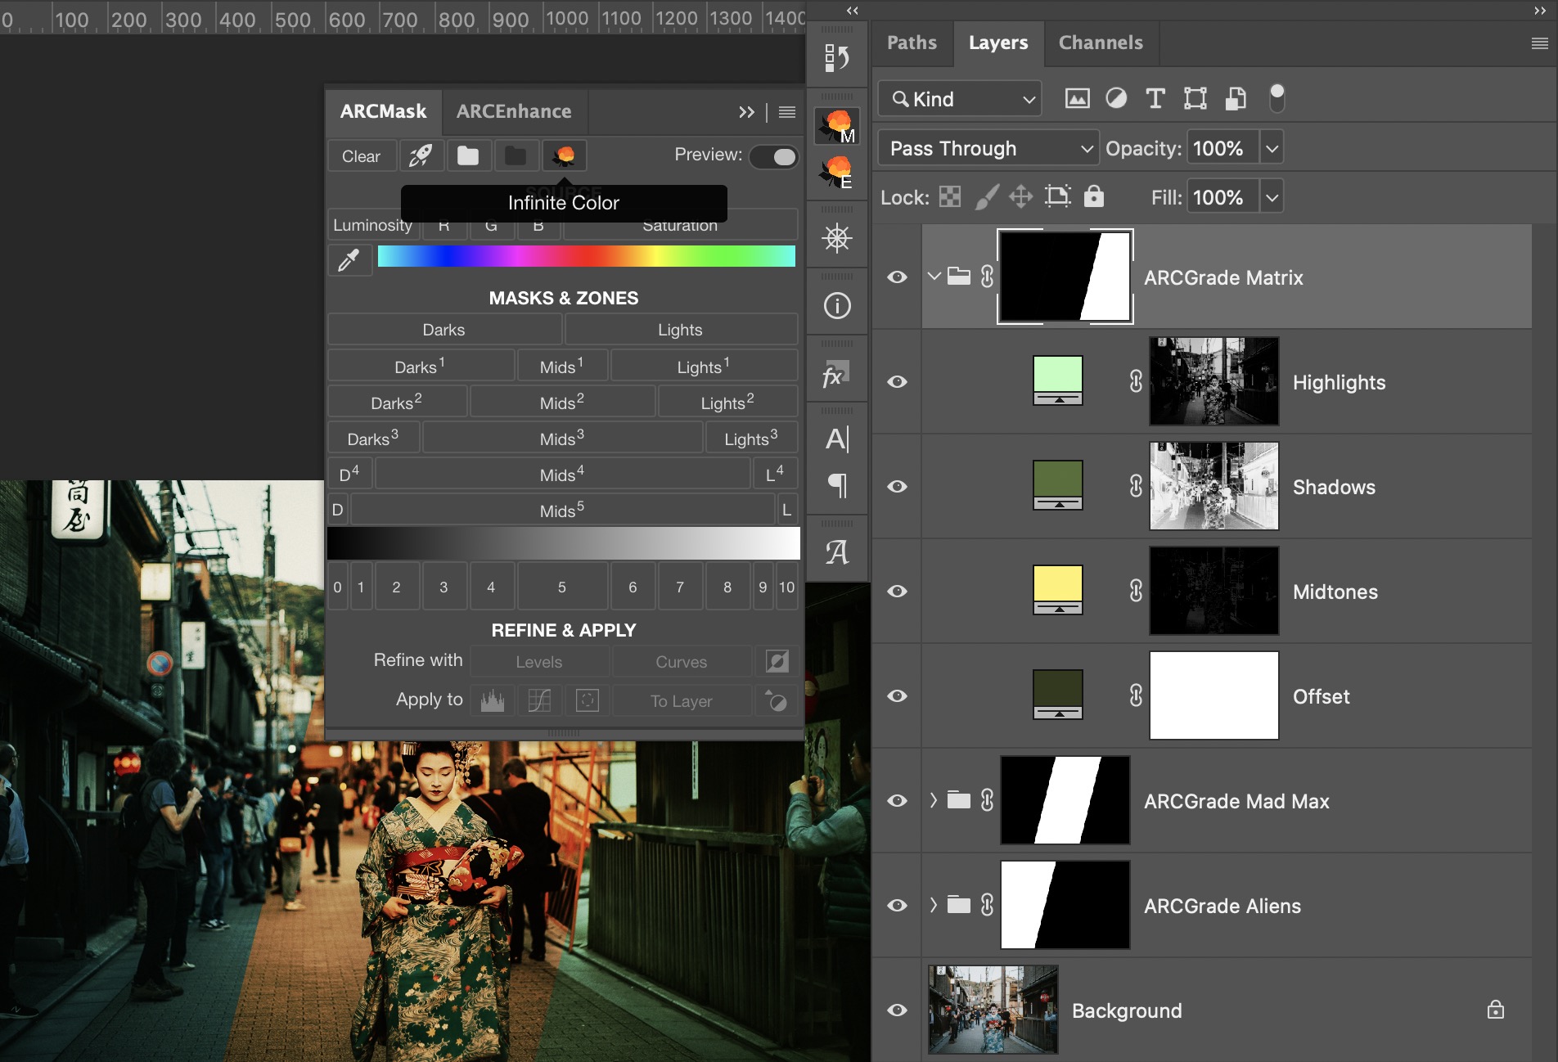Apply mask to Levels histogram icon

pos(493,700)
